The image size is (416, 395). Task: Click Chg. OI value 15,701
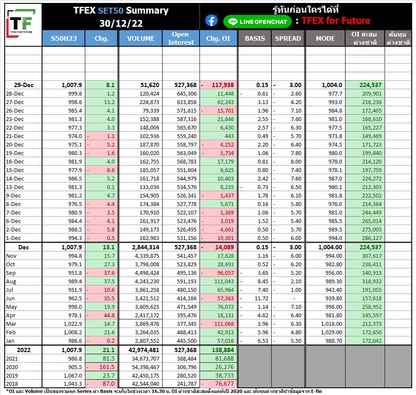[x=225, y=111]
